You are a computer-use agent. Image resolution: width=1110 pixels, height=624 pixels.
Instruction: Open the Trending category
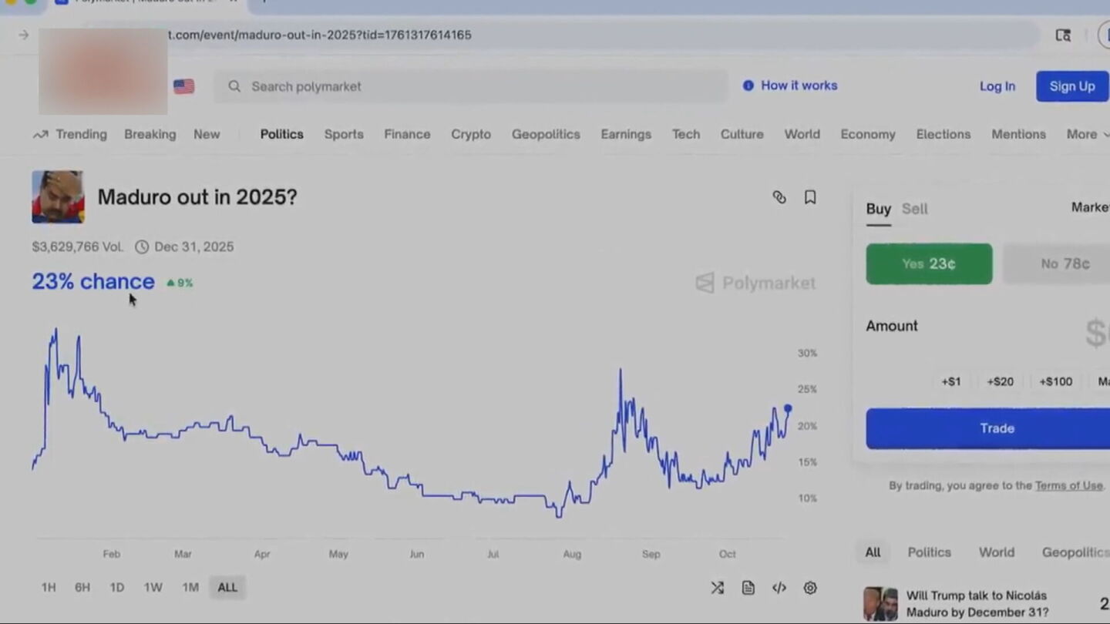click(70, 134)
